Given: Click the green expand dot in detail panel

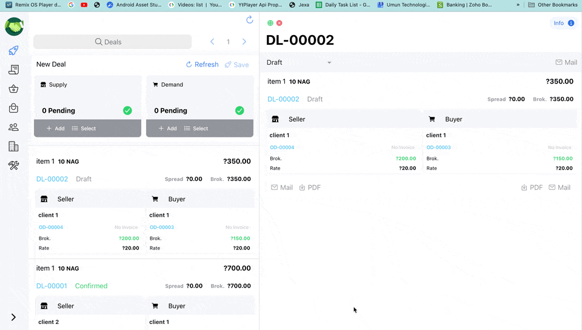Looking at the screenshot, I should 270,23.
